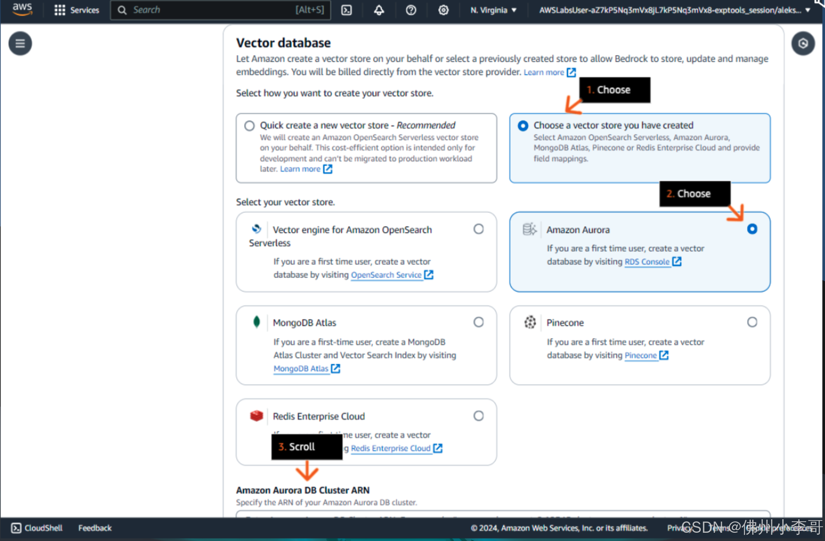
Task: Click the external link icon beside OpenSearch Service
Action: point(428,274)
